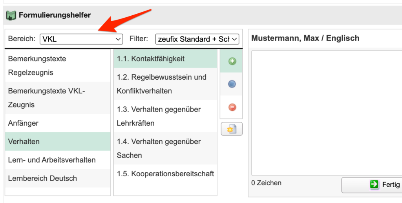Select Lernbereich Deutsch category
The image size is (402, 203).
58,178
